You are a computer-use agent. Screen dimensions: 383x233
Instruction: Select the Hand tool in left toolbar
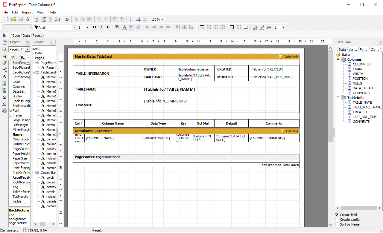(4, 42)
